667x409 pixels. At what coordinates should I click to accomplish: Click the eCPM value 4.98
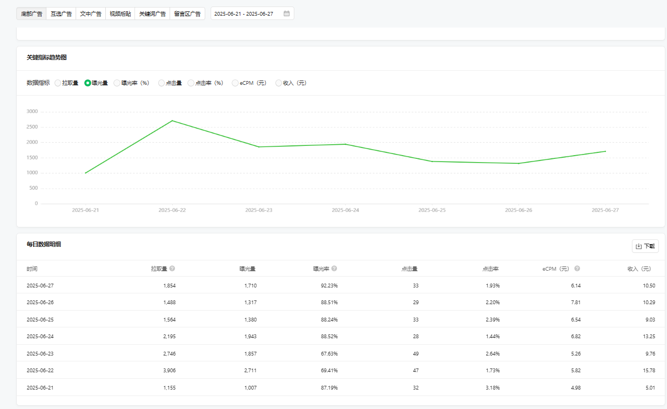pyautogui.click(x=576, y=387)
